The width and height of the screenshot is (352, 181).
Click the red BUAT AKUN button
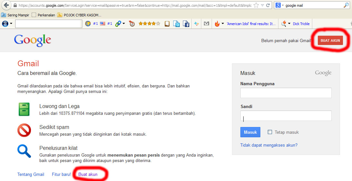coord(330,41)
